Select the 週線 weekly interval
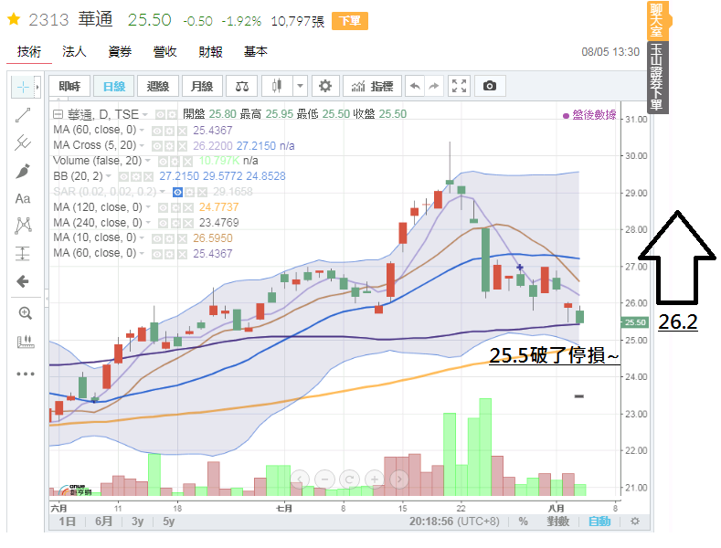Screen dimensions: 721x548 (158, 86)
